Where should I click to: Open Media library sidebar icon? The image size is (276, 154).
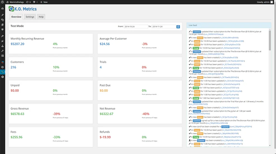pos(3,20)
